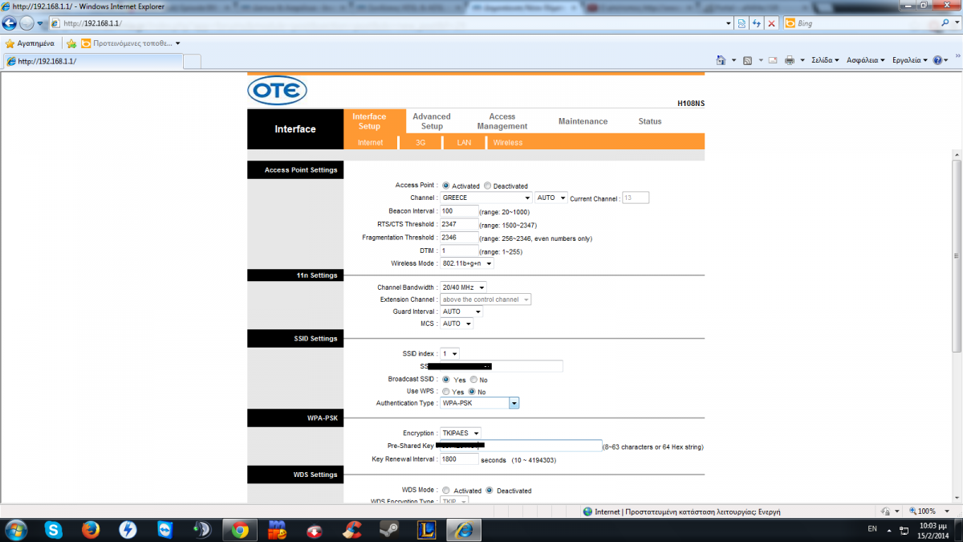Open the Ασφάλεια (Safety) menu
The width and height of the screenshot is (963, 542).
(866, 60)
